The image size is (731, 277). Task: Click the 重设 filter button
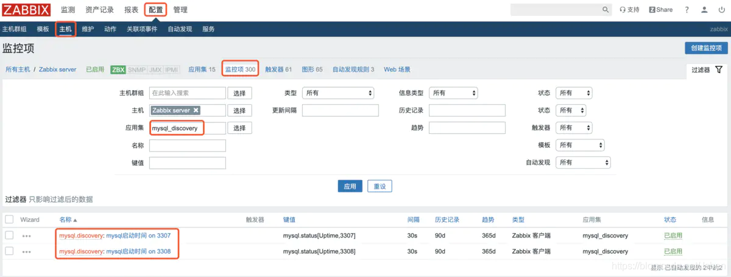coord(380,186)
